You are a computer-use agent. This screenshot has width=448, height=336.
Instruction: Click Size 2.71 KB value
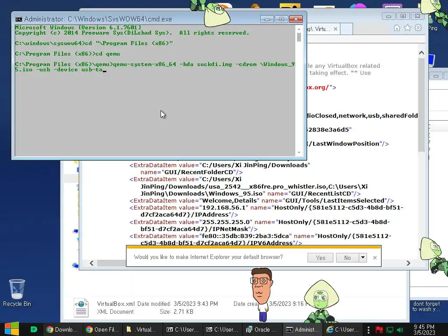point(183,311)
